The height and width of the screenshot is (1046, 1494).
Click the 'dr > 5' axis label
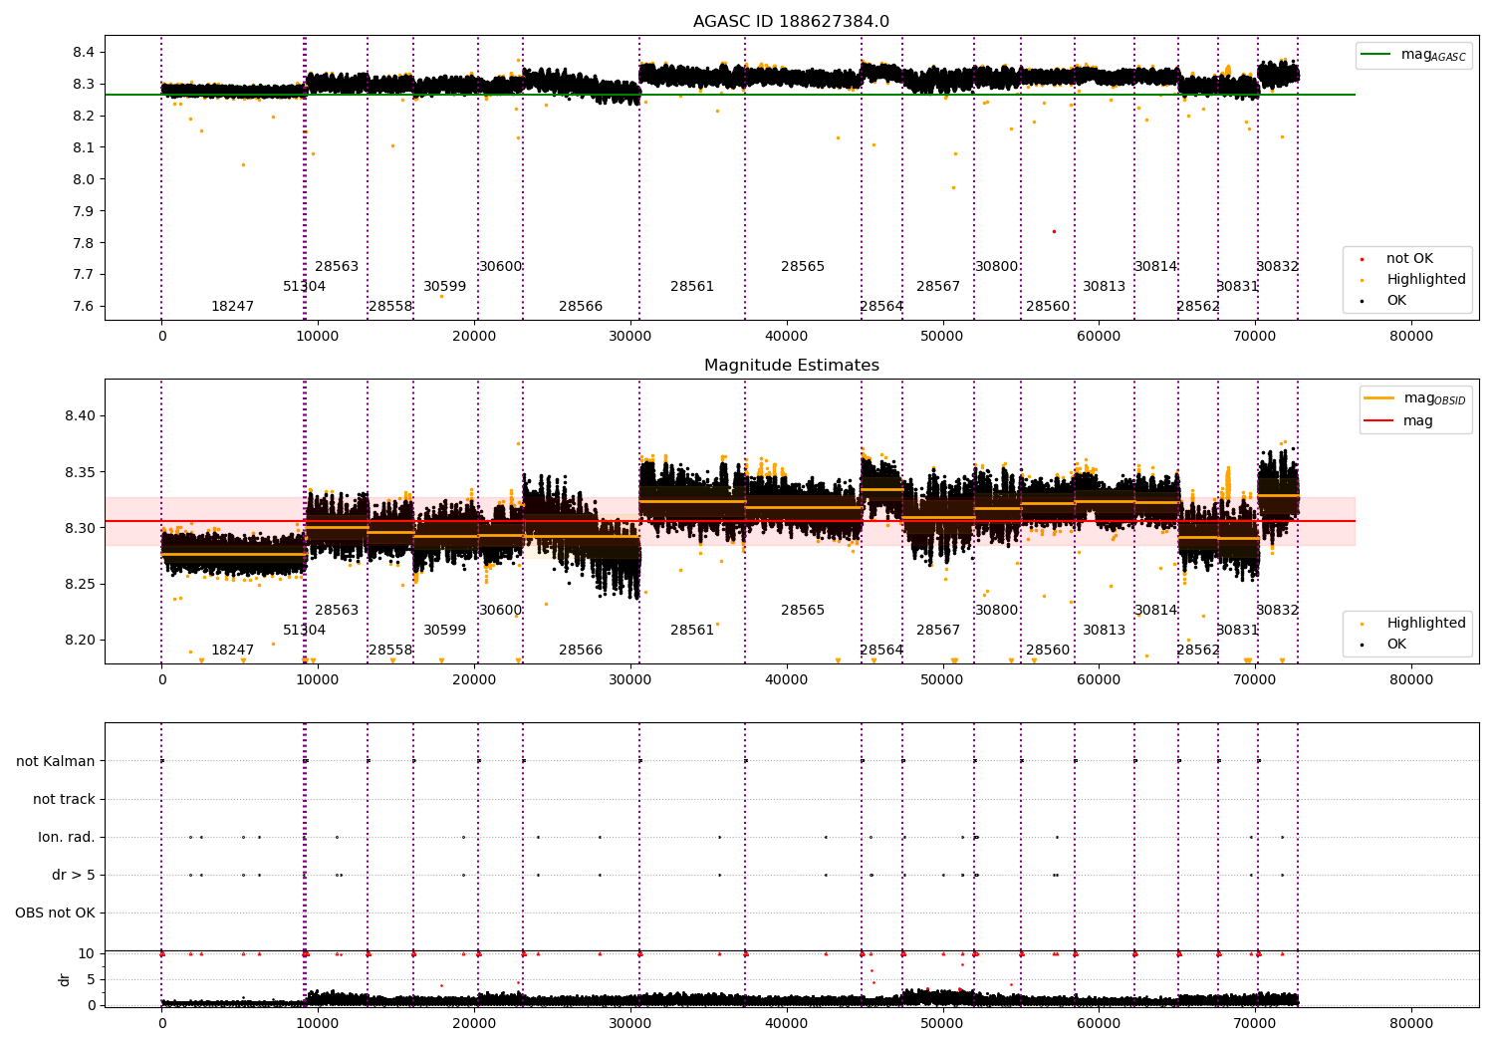74,876
